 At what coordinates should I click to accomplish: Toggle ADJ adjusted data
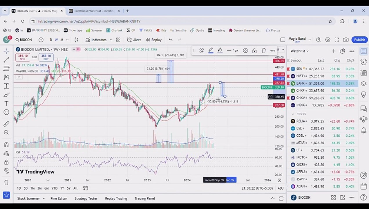tap(281, 188)
